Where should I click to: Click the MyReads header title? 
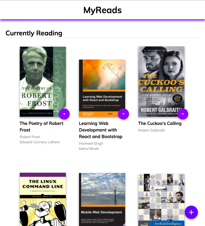tap(102, 10)
